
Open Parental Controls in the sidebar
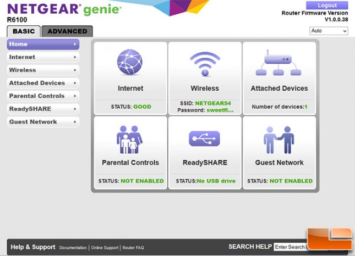tap(43, 96)
